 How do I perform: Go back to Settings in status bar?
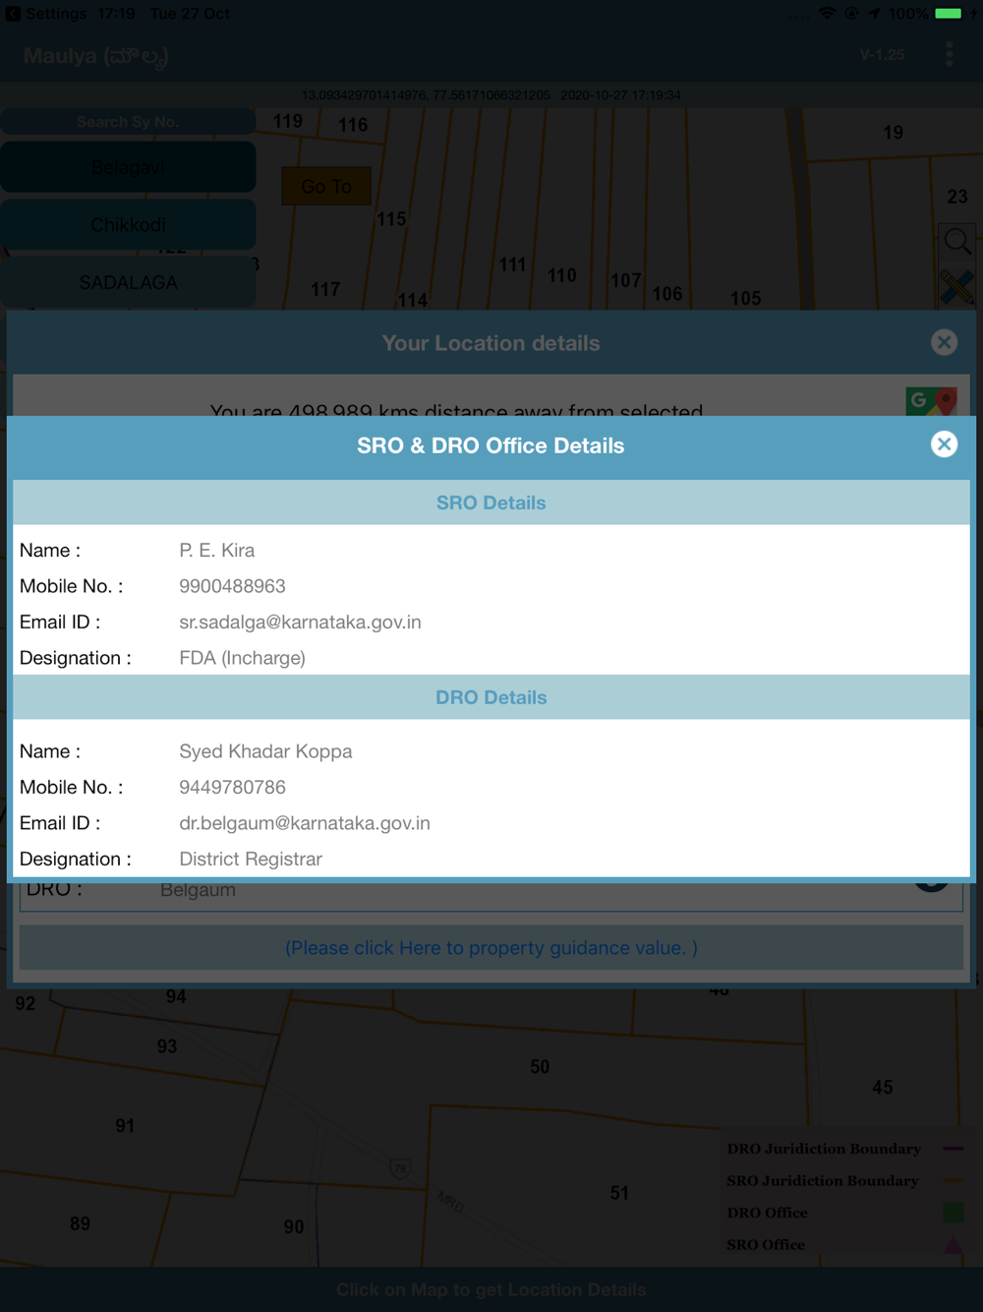click(46, 14)
